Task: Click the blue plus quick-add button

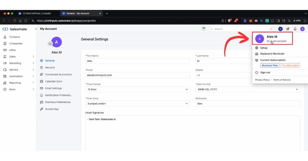Action: point(280,29)
